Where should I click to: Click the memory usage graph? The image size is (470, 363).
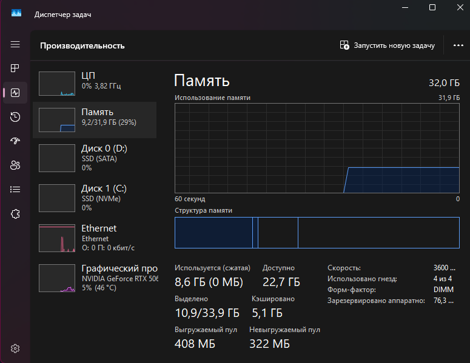[x=317, y=147]
